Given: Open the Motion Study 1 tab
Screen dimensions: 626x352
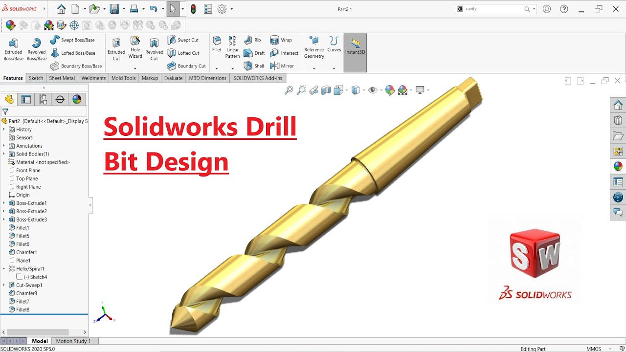Looking at the screenshot, I should coord(73,341).
